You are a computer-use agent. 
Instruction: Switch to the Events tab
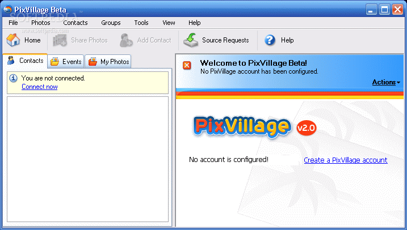[66, 62]
